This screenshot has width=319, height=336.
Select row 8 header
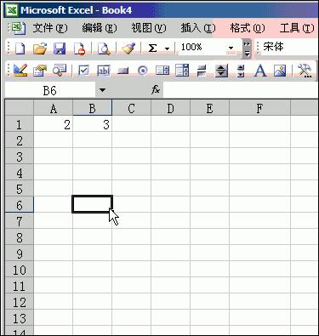click(20, 237)
